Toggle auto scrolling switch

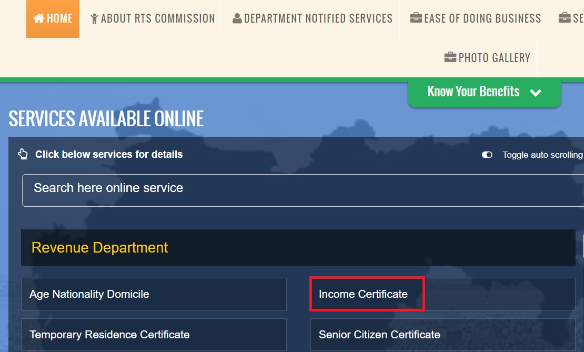(x=487, y=155)
